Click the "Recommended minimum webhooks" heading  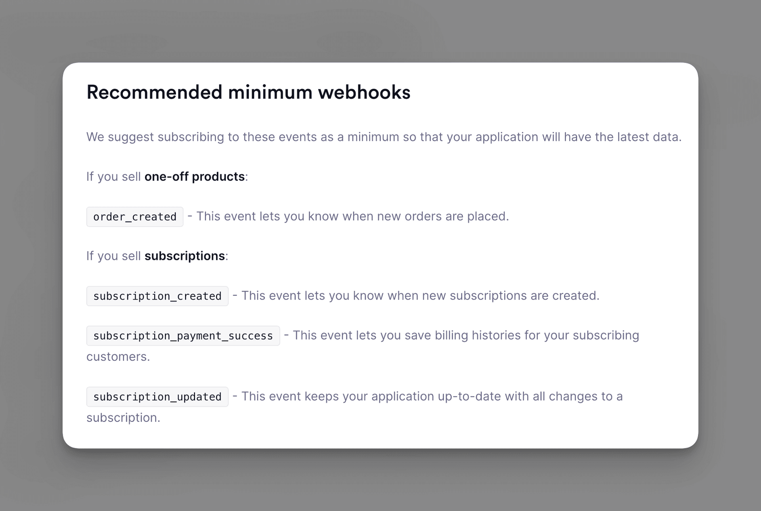tap(248, 92)
